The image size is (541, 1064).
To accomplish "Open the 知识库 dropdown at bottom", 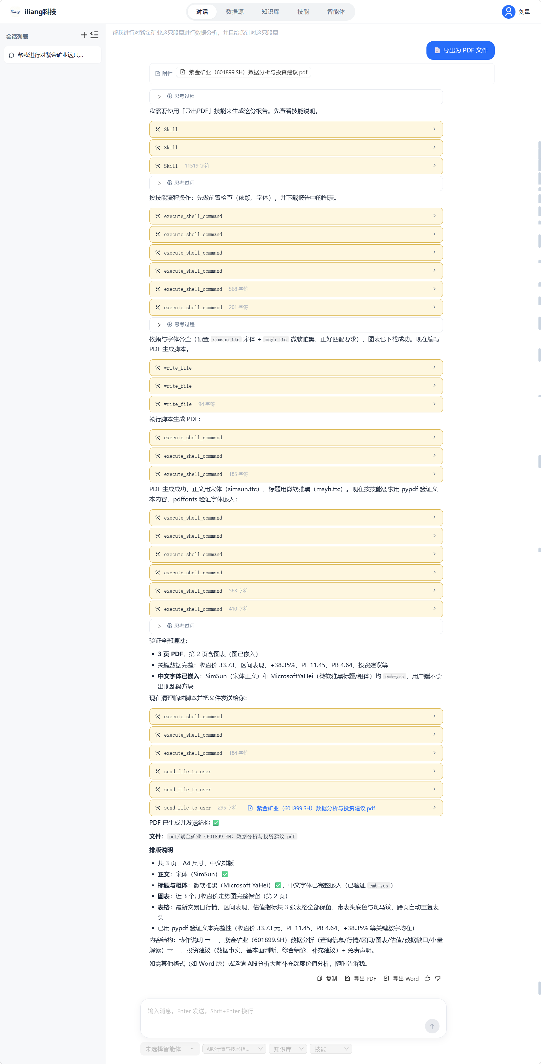I will 288,1049.
